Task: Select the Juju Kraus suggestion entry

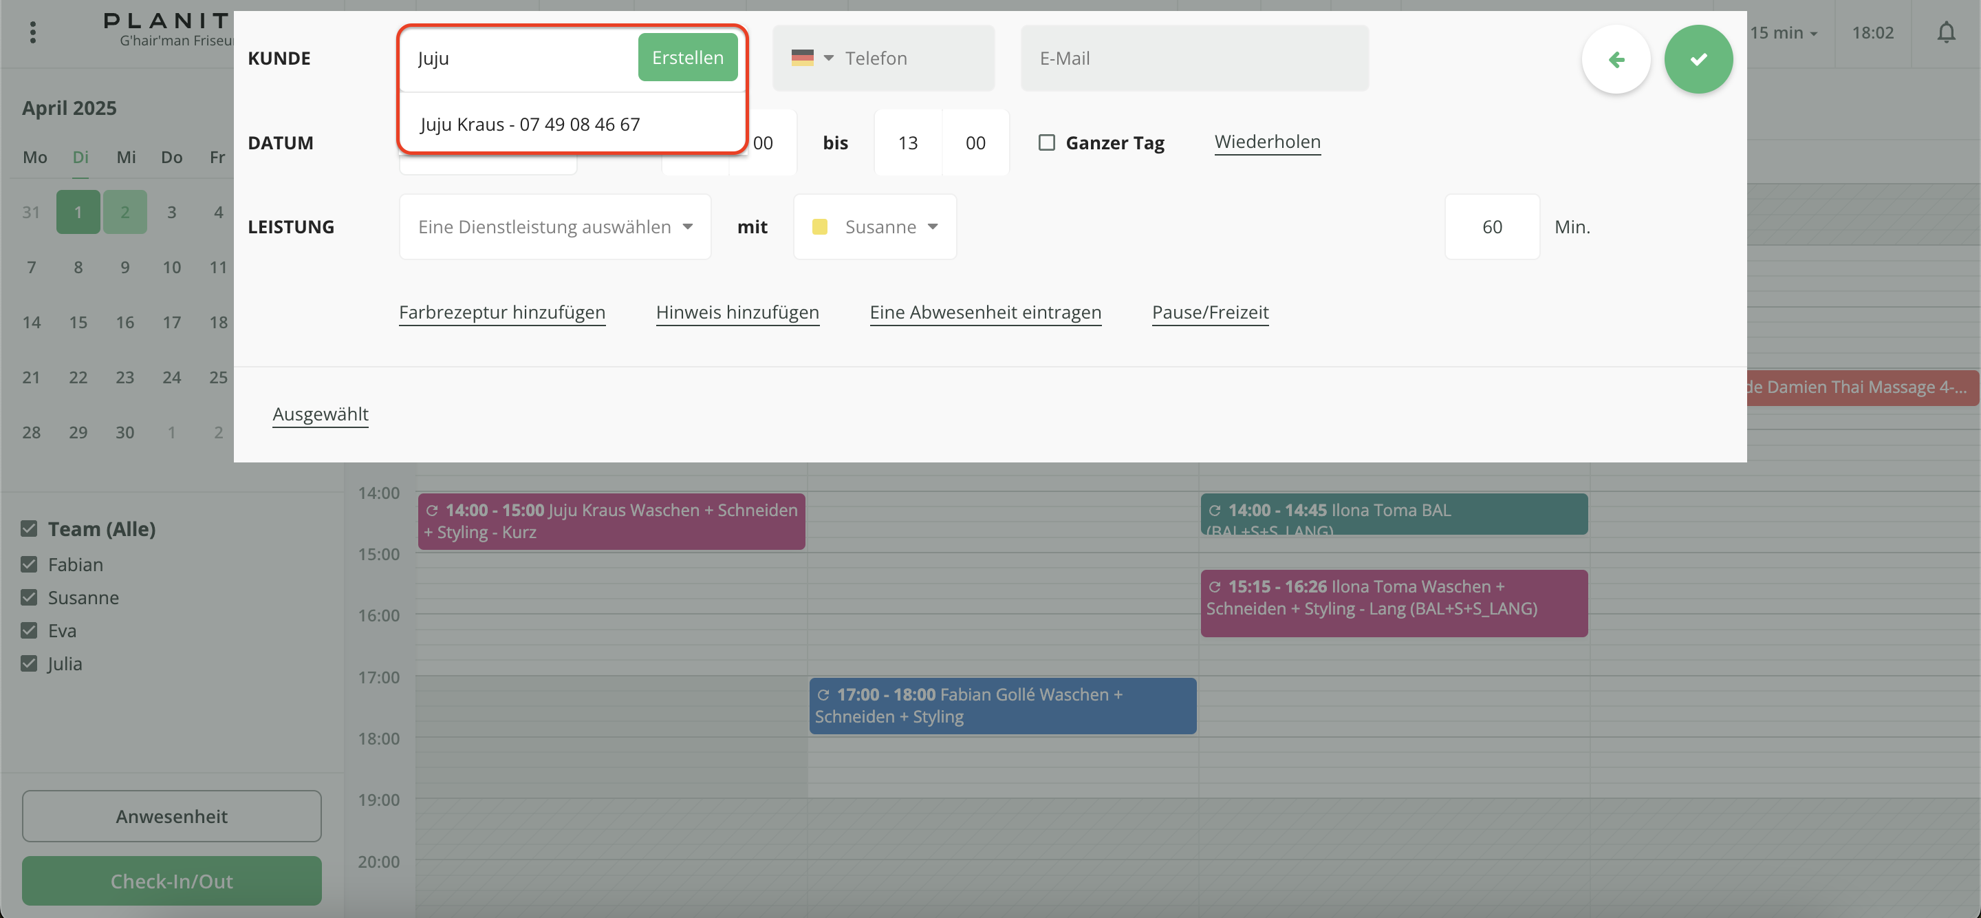Action: click(x=530, y=124)
